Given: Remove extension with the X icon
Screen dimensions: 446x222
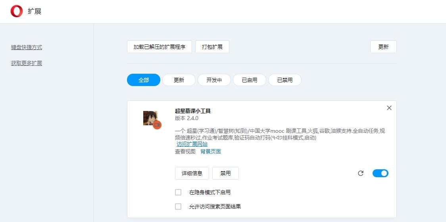Looking at the screenshot, I should [x=389, y=108].
